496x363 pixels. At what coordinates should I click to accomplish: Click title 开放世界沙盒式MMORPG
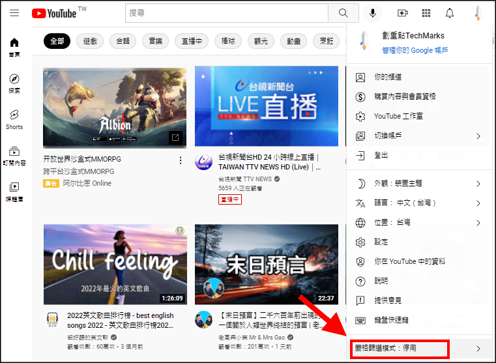(82, 159)
